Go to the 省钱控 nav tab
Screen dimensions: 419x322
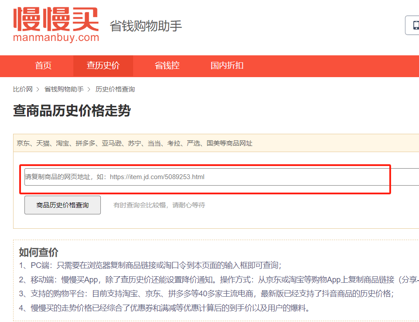[x=167, y=66]
